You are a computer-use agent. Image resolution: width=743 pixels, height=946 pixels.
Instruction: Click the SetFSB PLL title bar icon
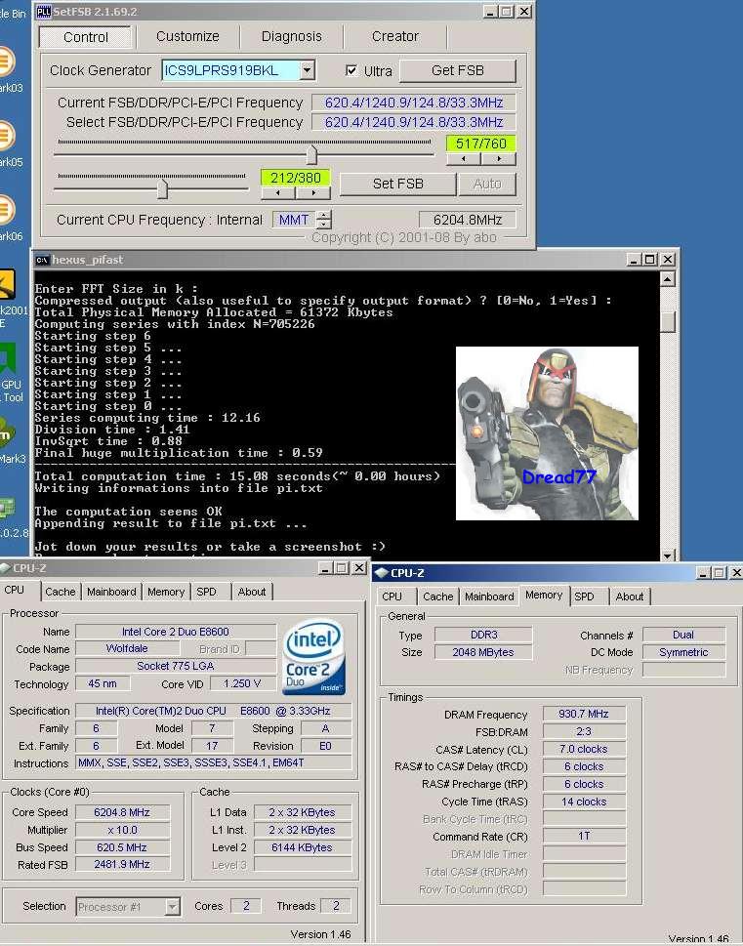click(44, 12)
